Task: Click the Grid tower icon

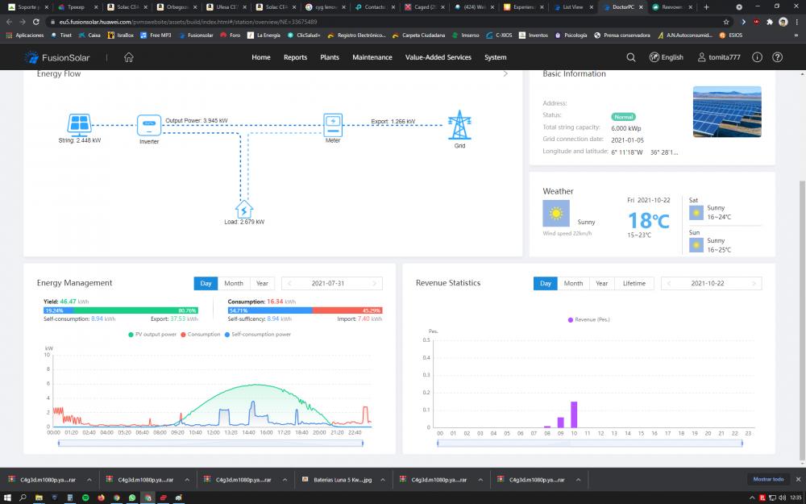Action: click(459, 125)
